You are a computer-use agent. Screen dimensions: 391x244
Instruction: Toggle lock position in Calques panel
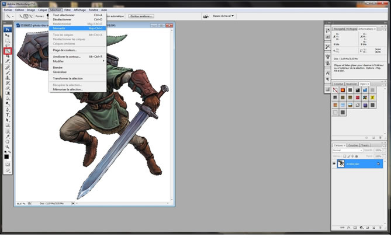point(352,156)
